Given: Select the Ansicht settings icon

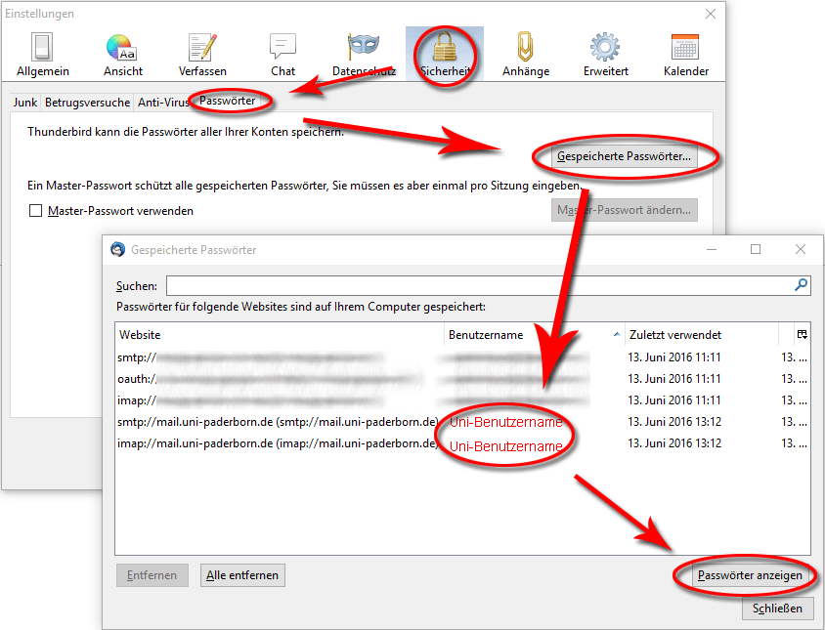Looking at the screenshot, I should 122,55.
